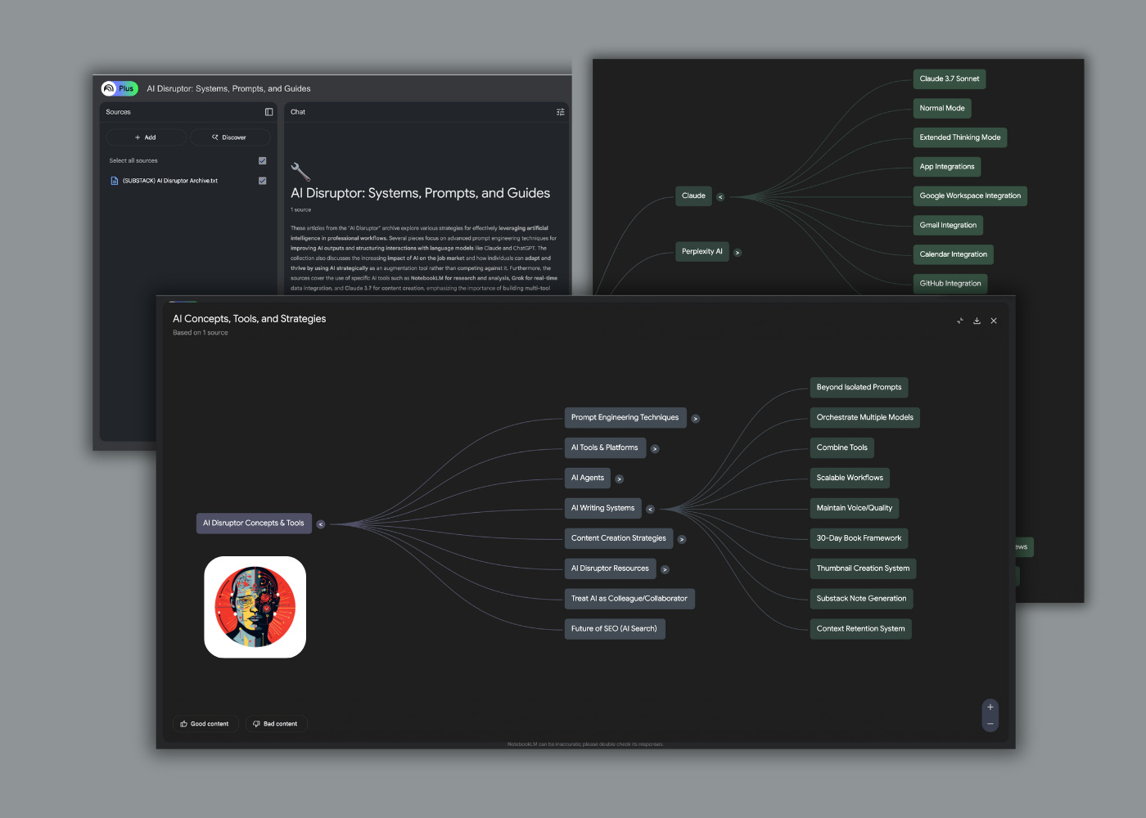1146x818 pixels.
Task: Click the Sources panel header label
Action: click(x=119, y=112)
